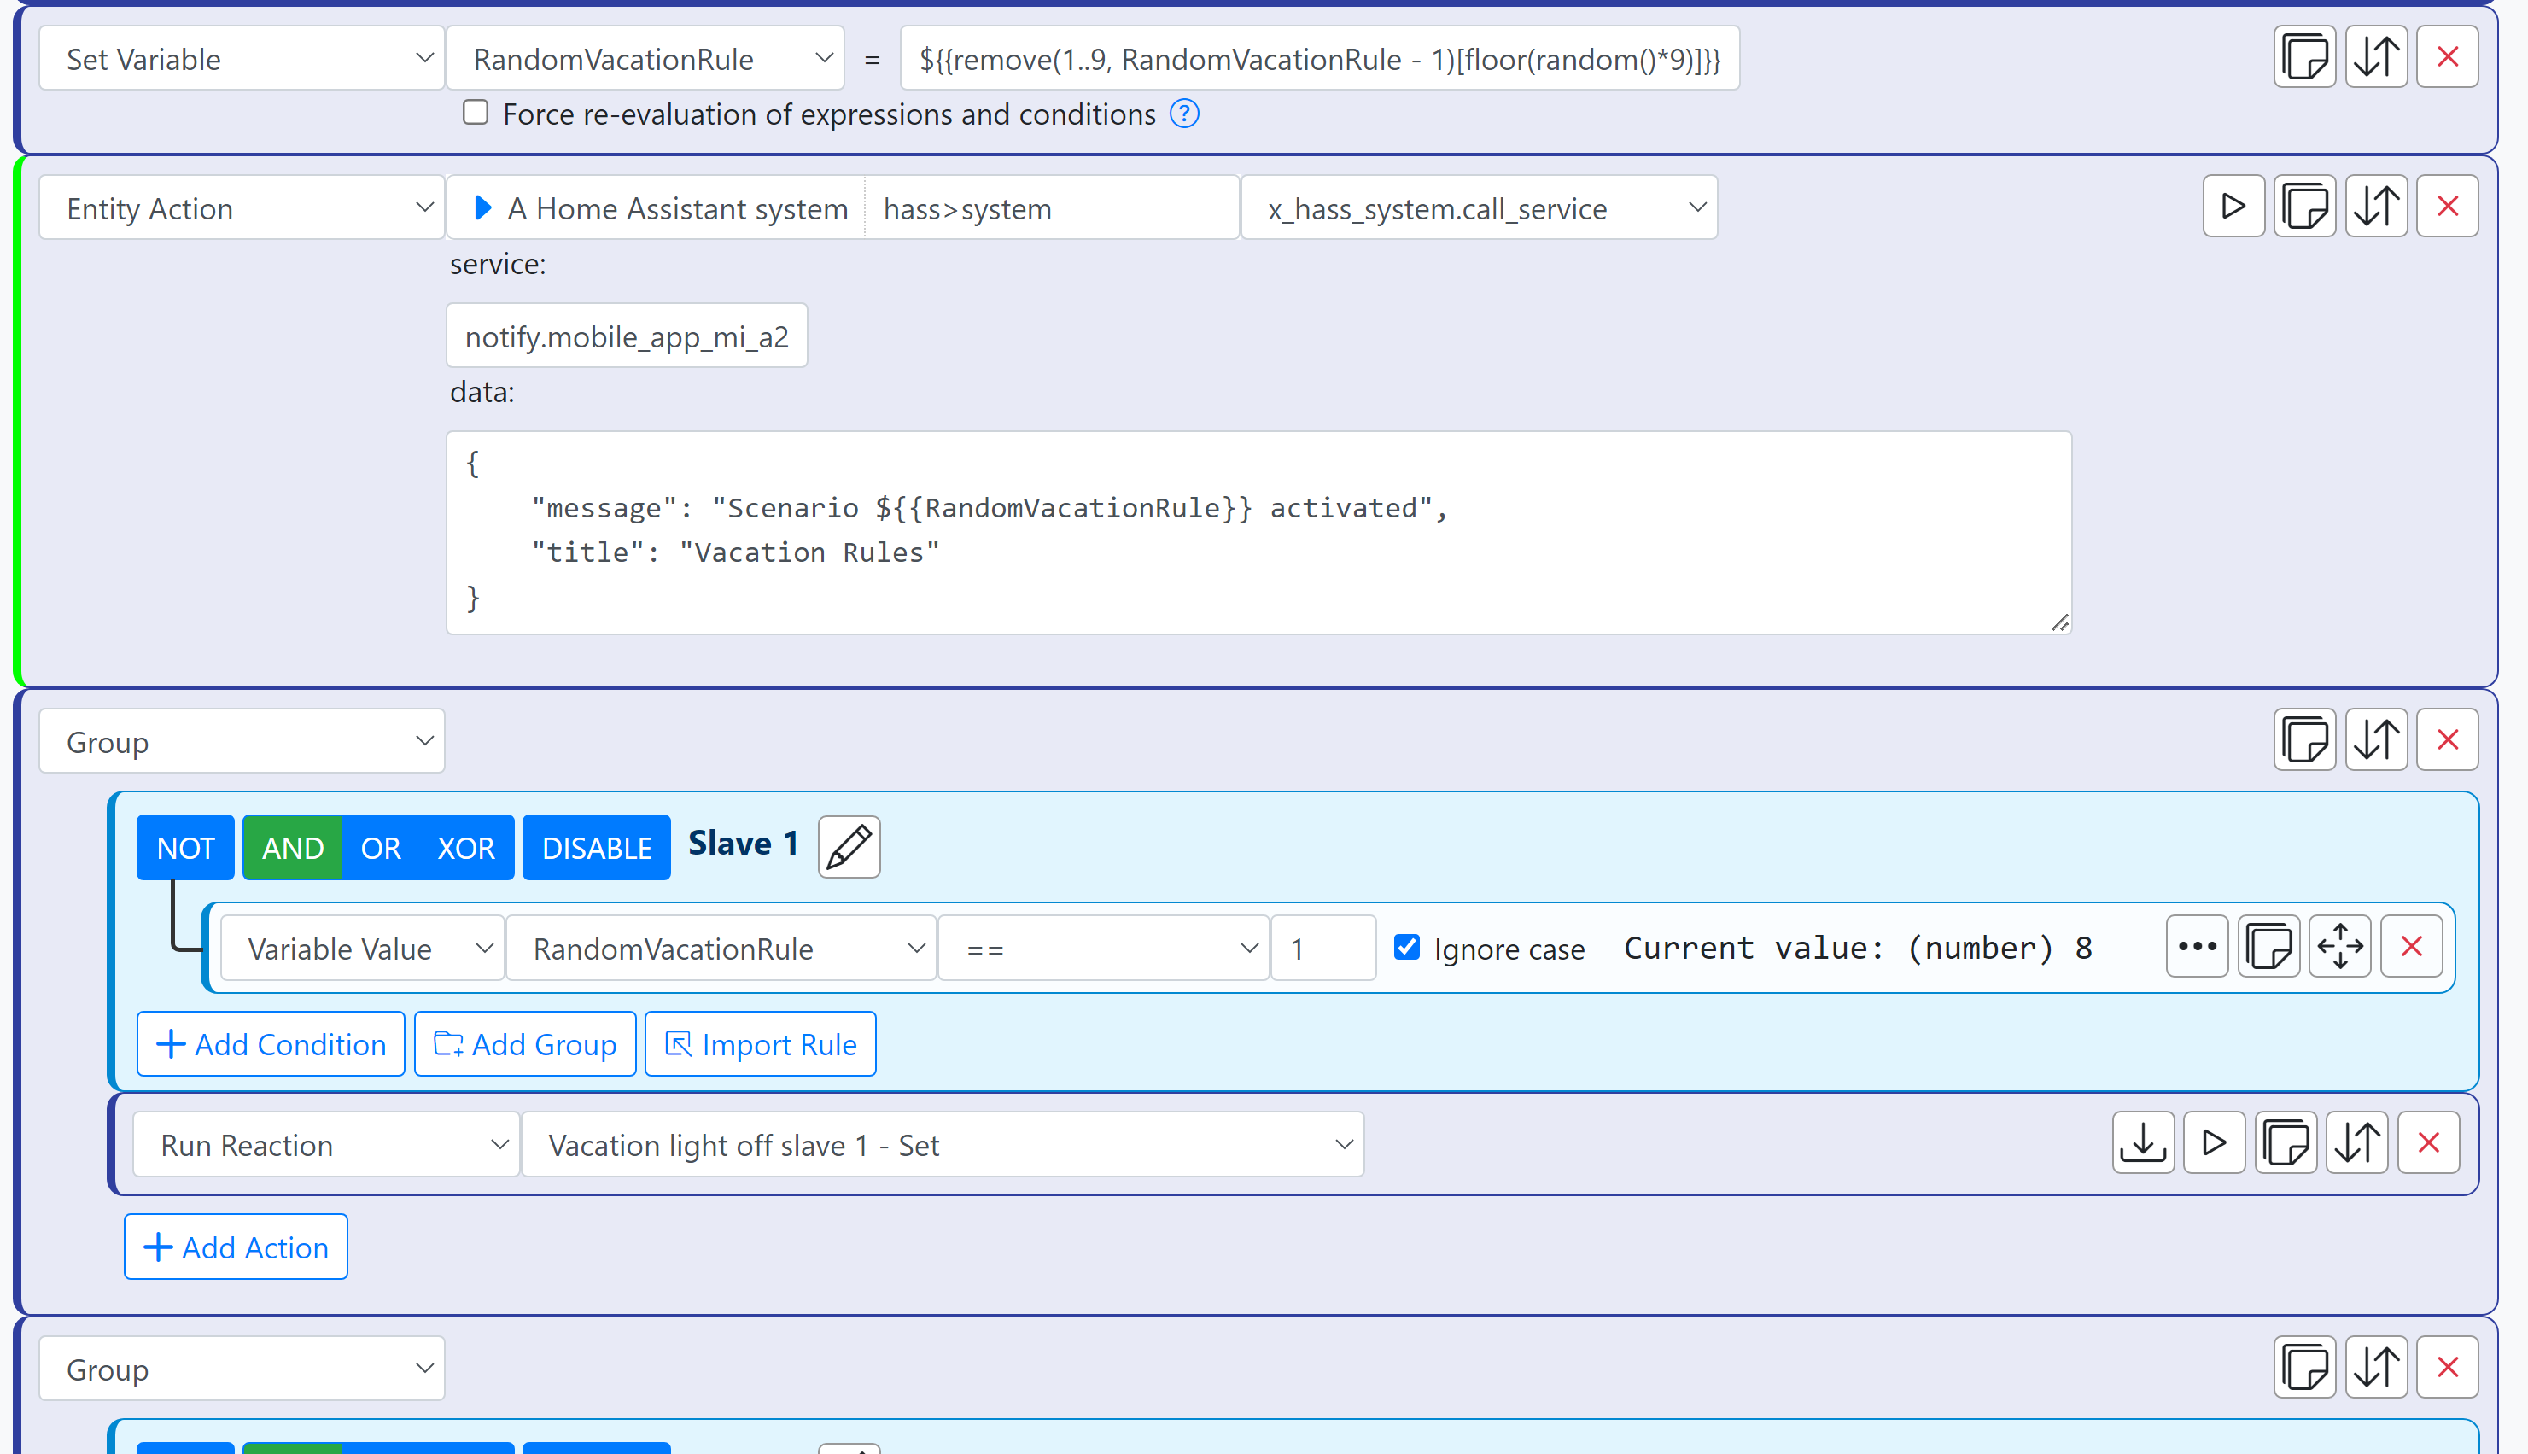Viewport: 2528px width, 1454px height.
Task: Reorder the Run Reaction action
Action: (x=2357, y=1142)
